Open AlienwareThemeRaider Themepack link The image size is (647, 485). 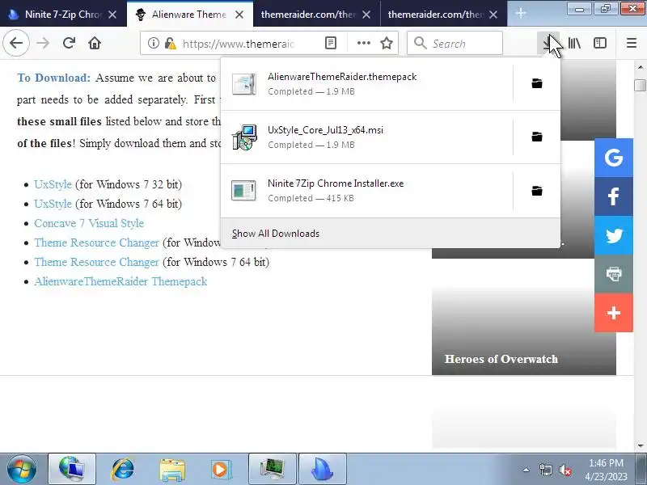tap(121, 281)
